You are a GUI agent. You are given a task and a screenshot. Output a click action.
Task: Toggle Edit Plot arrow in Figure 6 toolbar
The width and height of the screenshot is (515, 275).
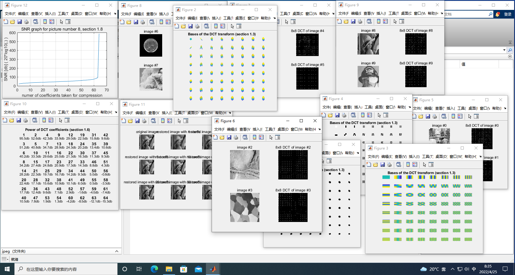[x=271, y=137]
